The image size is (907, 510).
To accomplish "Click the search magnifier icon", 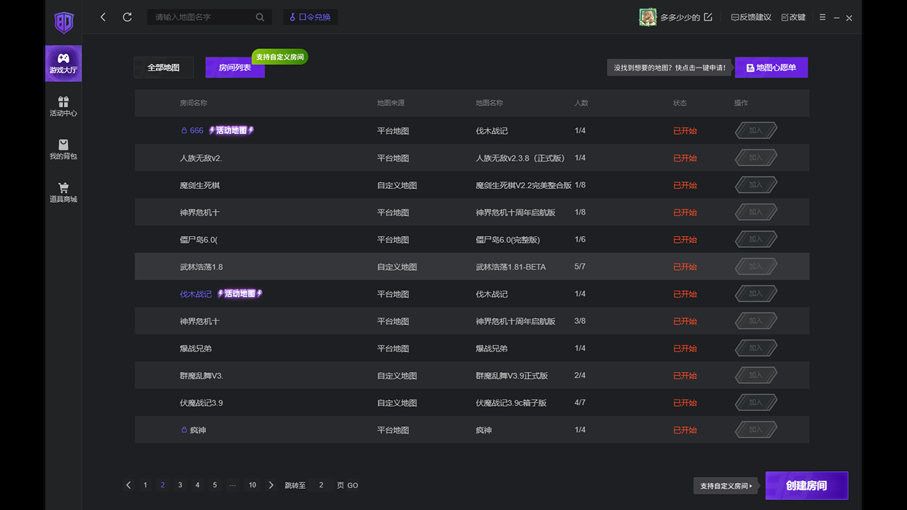I will pos(260,17).
